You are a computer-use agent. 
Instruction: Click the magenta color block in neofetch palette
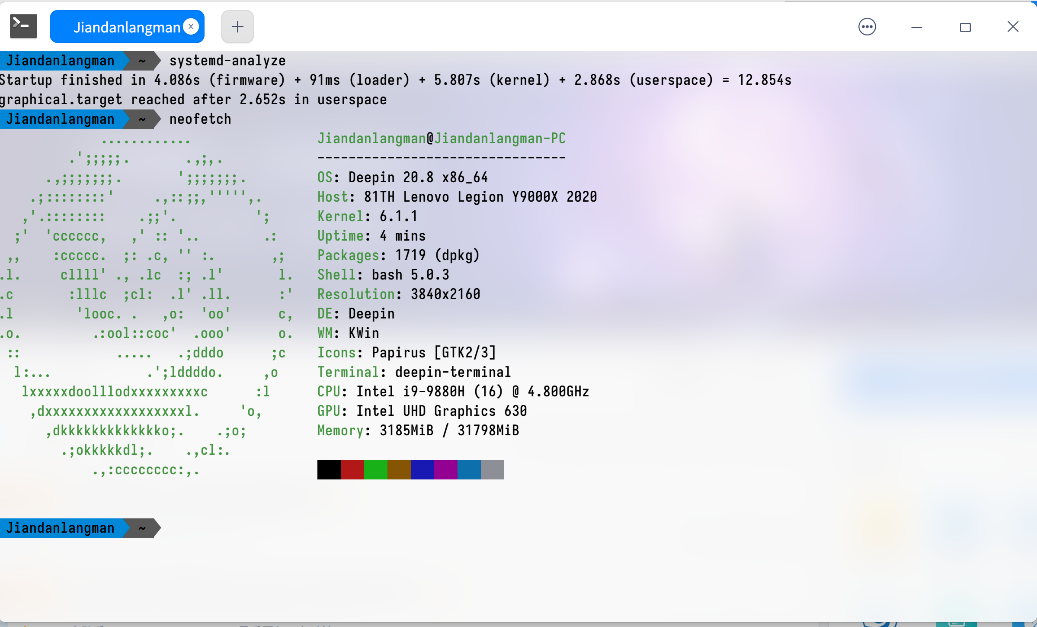[x=445, y=469]
